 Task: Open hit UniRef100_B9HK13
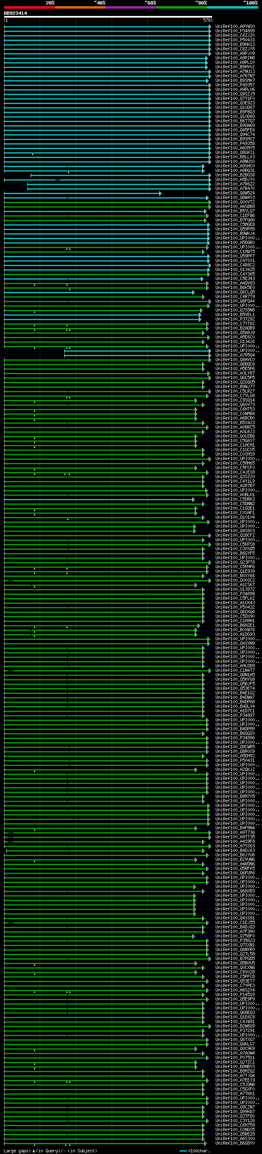[x=235, y=44]
